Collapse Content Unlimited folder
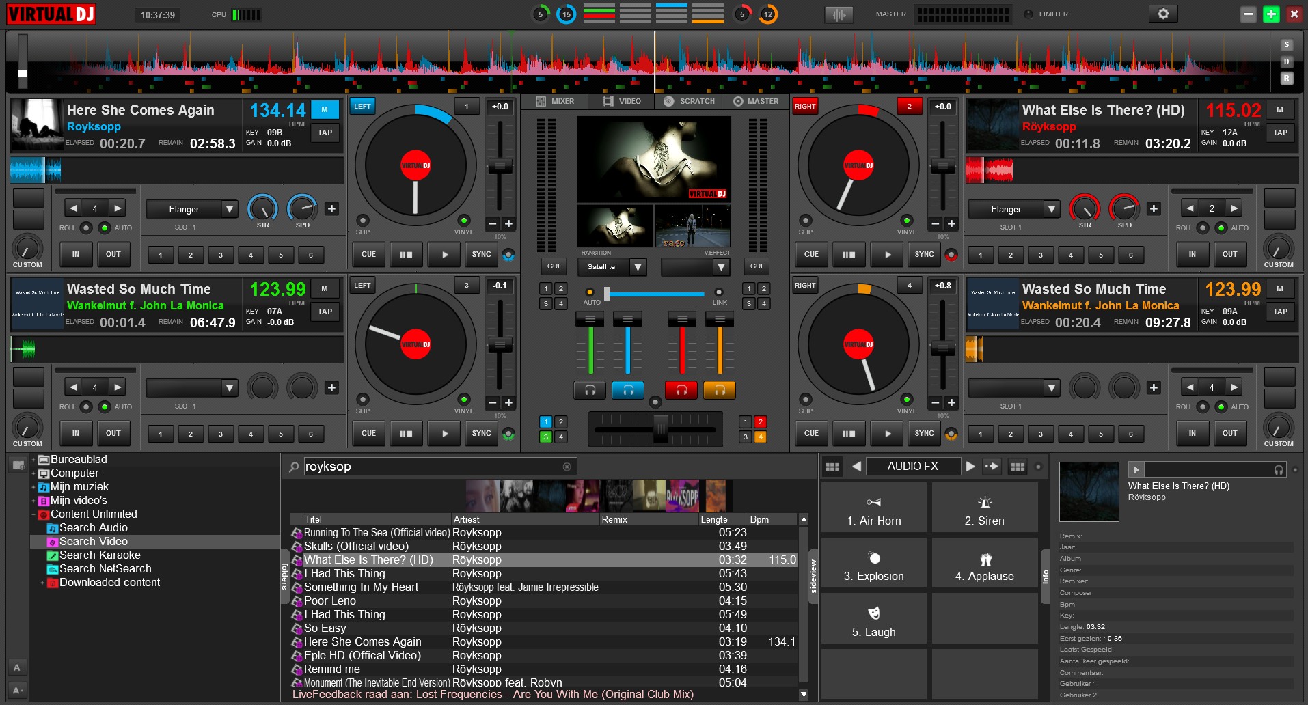The image size is (1308, 705). pos(33,514)
